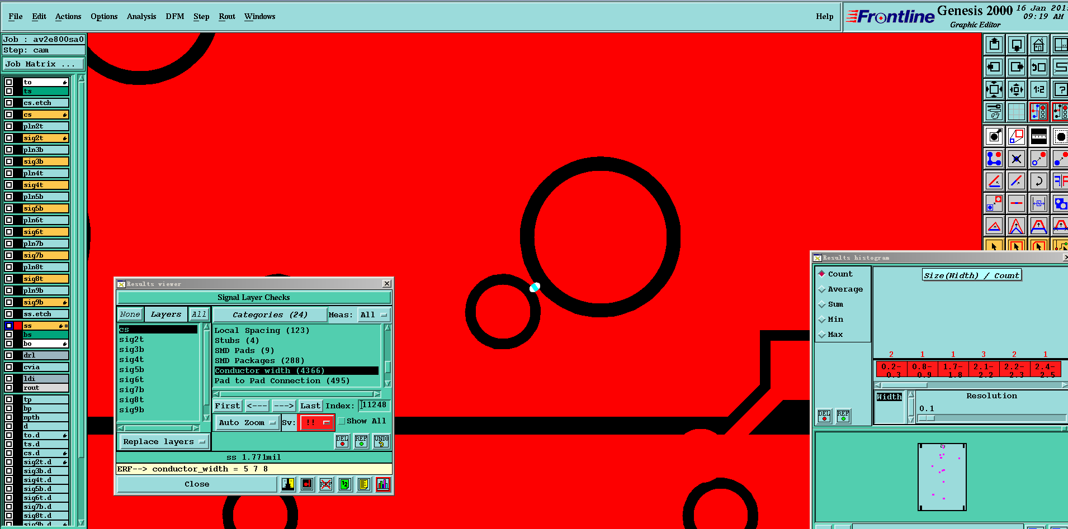Click the pan up icon
The image size is (1068, 529).
coord(994,45)
